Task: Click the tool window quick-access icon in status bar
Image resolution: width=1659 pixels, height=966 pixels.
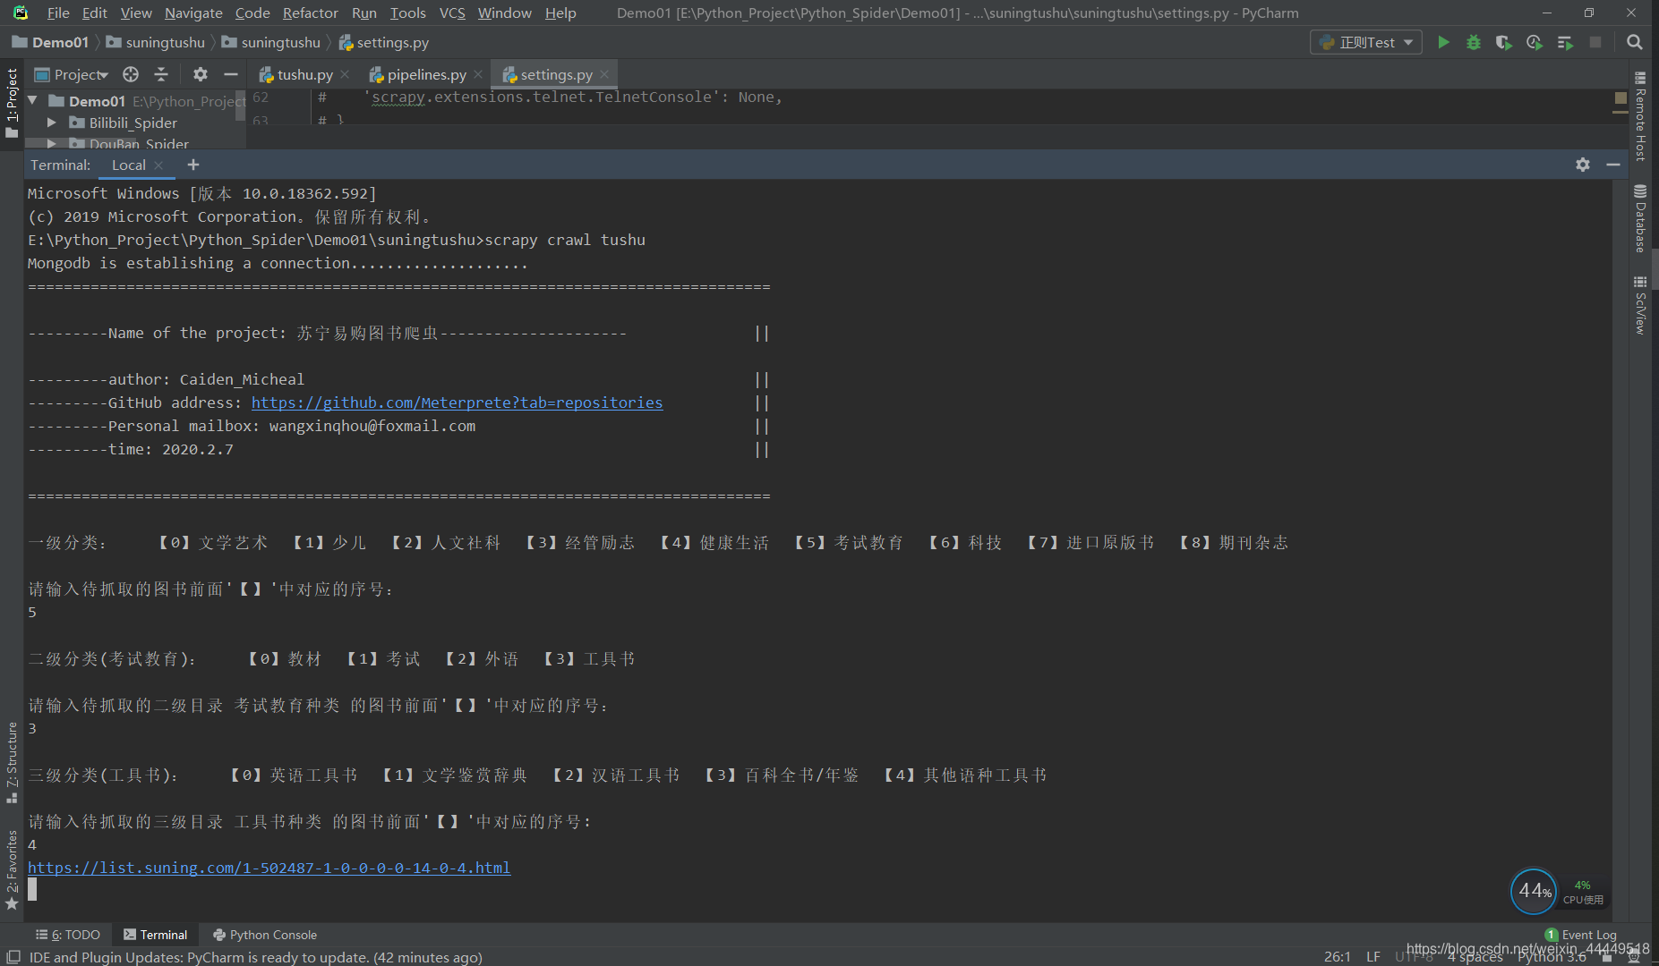Action: pos(13,957)
